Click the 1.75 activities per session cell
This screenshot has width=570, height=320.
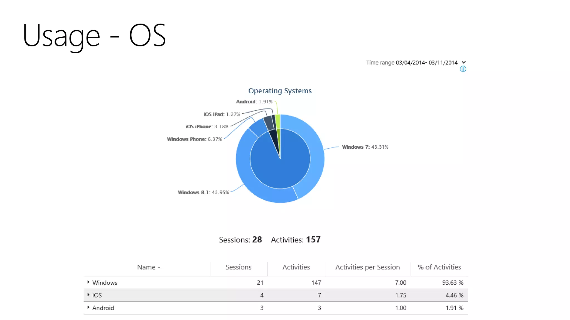(x=401, y=295)
